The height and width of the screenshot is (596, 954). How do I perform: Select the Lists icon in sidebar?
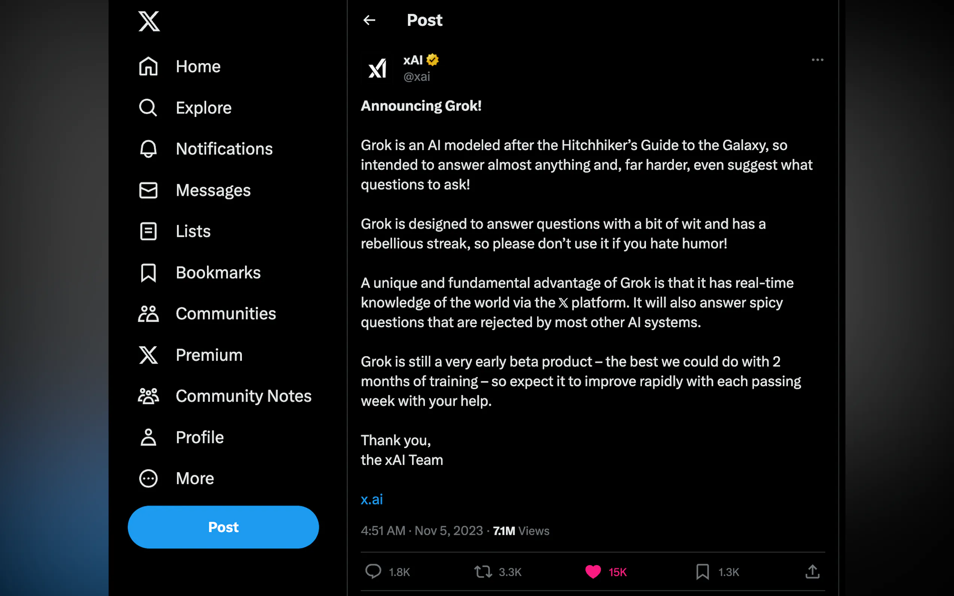[148, 232]
